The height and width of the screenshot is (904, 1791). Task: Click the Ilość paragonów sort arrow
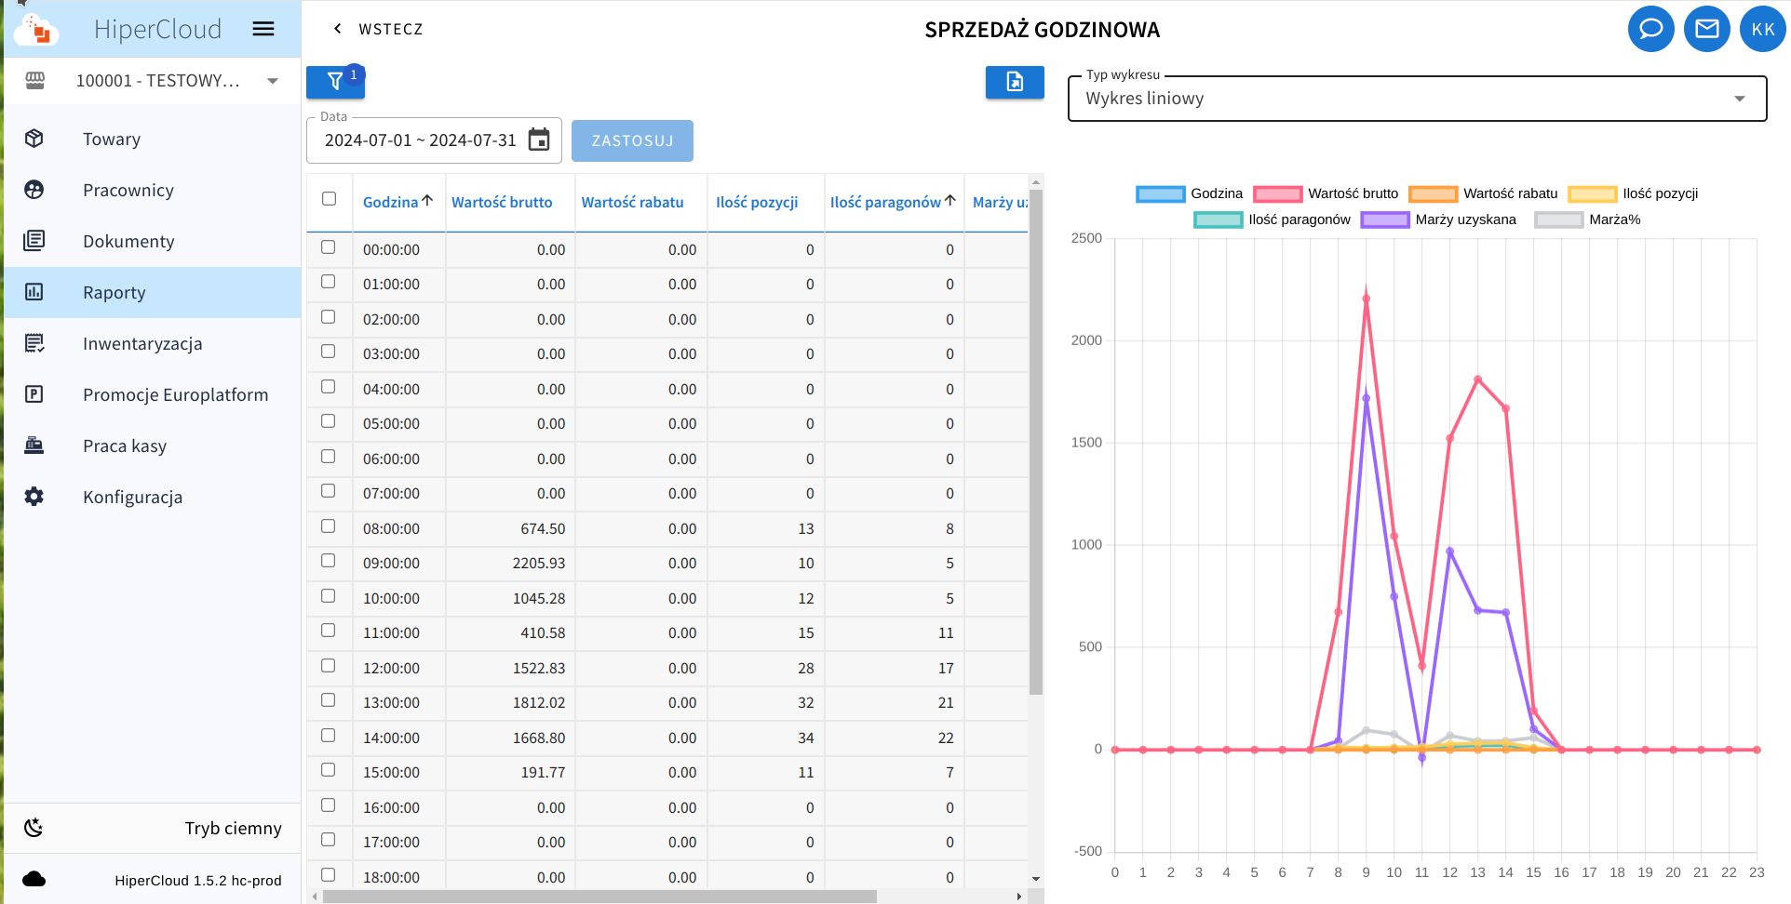[x=950, y=200]
